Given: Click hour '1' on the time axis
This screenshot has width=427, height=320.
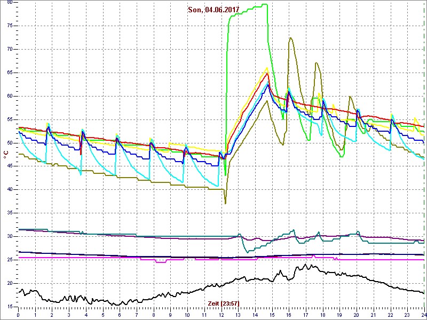Looking at the screenshot, I should 35,315.
